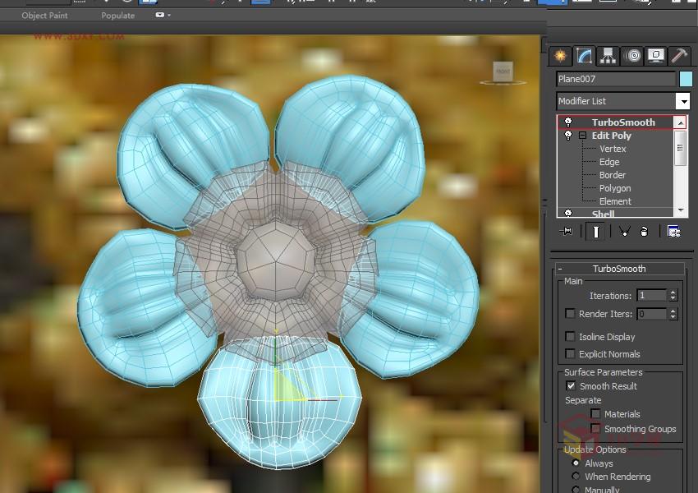Switch to the Create command panel

tap(562, 56)
